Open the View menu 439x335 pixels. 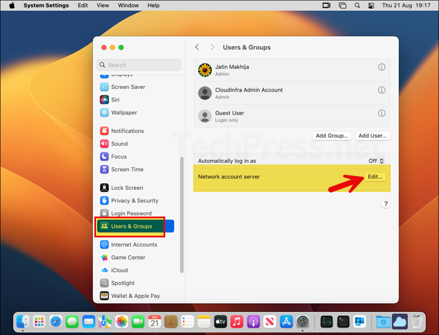tap(103, 5)
